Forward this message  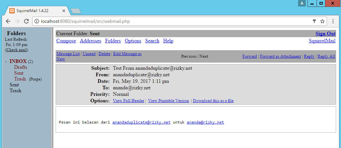tap(250, 56)
